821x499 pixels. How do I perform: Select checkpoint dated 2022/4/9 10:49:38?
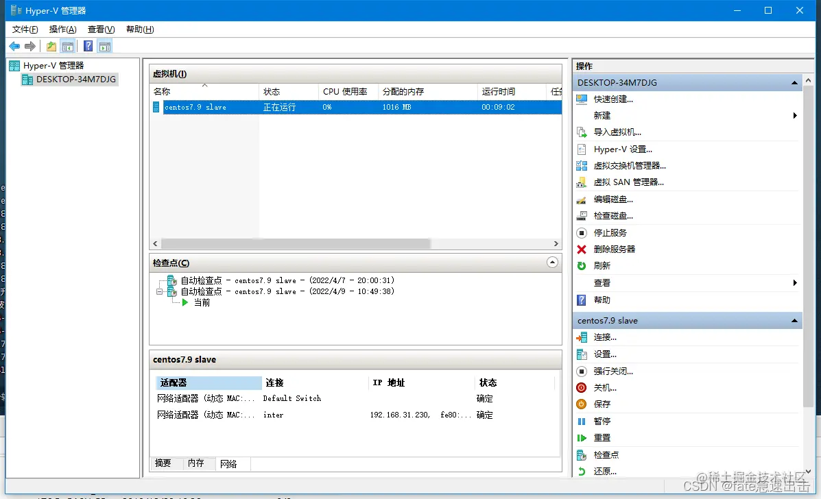(287, 291)
